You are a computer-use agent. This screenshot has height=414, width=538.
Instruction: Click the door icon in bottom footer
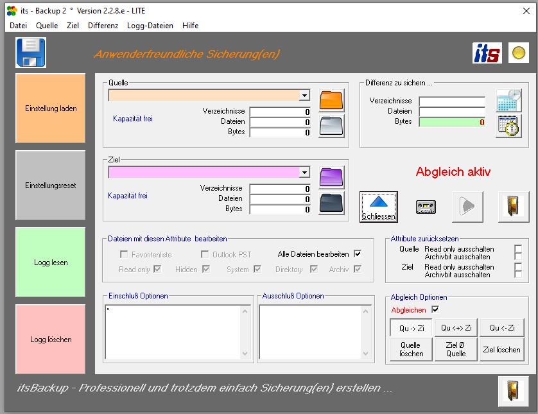pos(514,392)
